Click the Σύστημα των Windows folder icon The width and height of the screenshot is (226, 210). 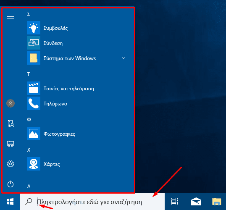point(34,58)
